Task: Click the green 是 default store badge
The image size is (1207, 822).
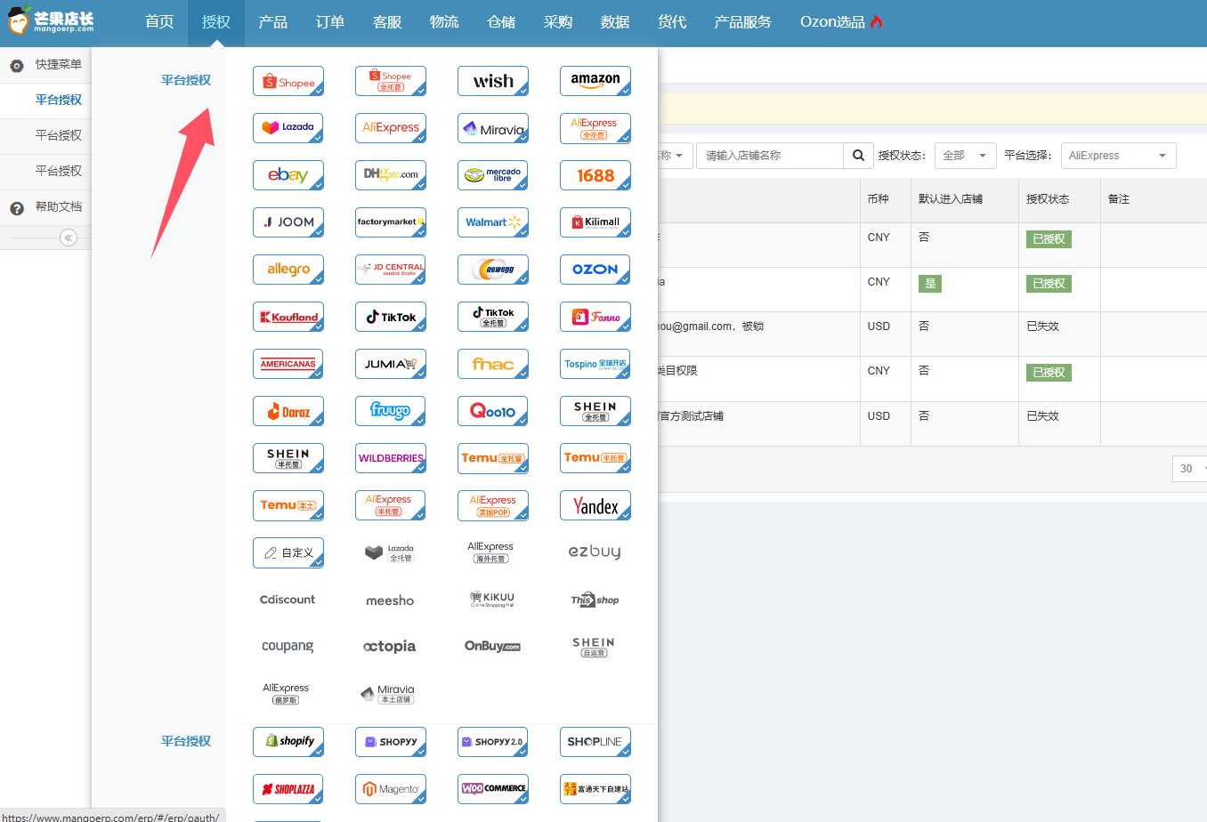Action: (930, 284)
